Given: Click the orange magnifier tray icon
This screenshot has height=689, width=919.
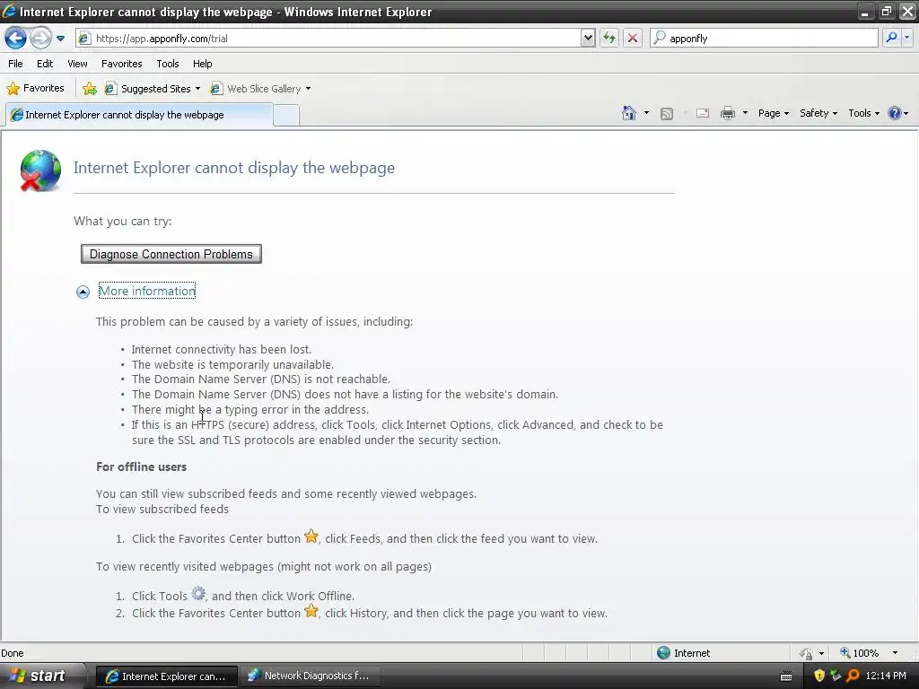Looking at the screenshot, I should click(x=853, y=676).
